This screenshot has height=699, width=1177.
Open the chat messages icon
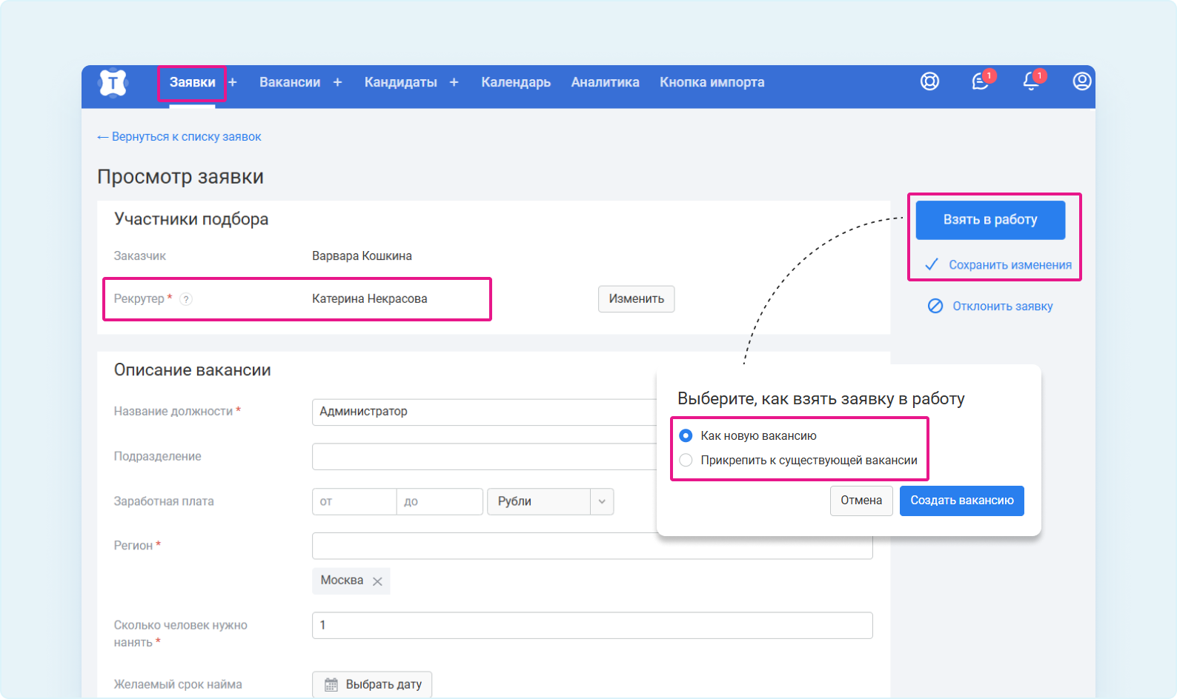coord(980,81)
